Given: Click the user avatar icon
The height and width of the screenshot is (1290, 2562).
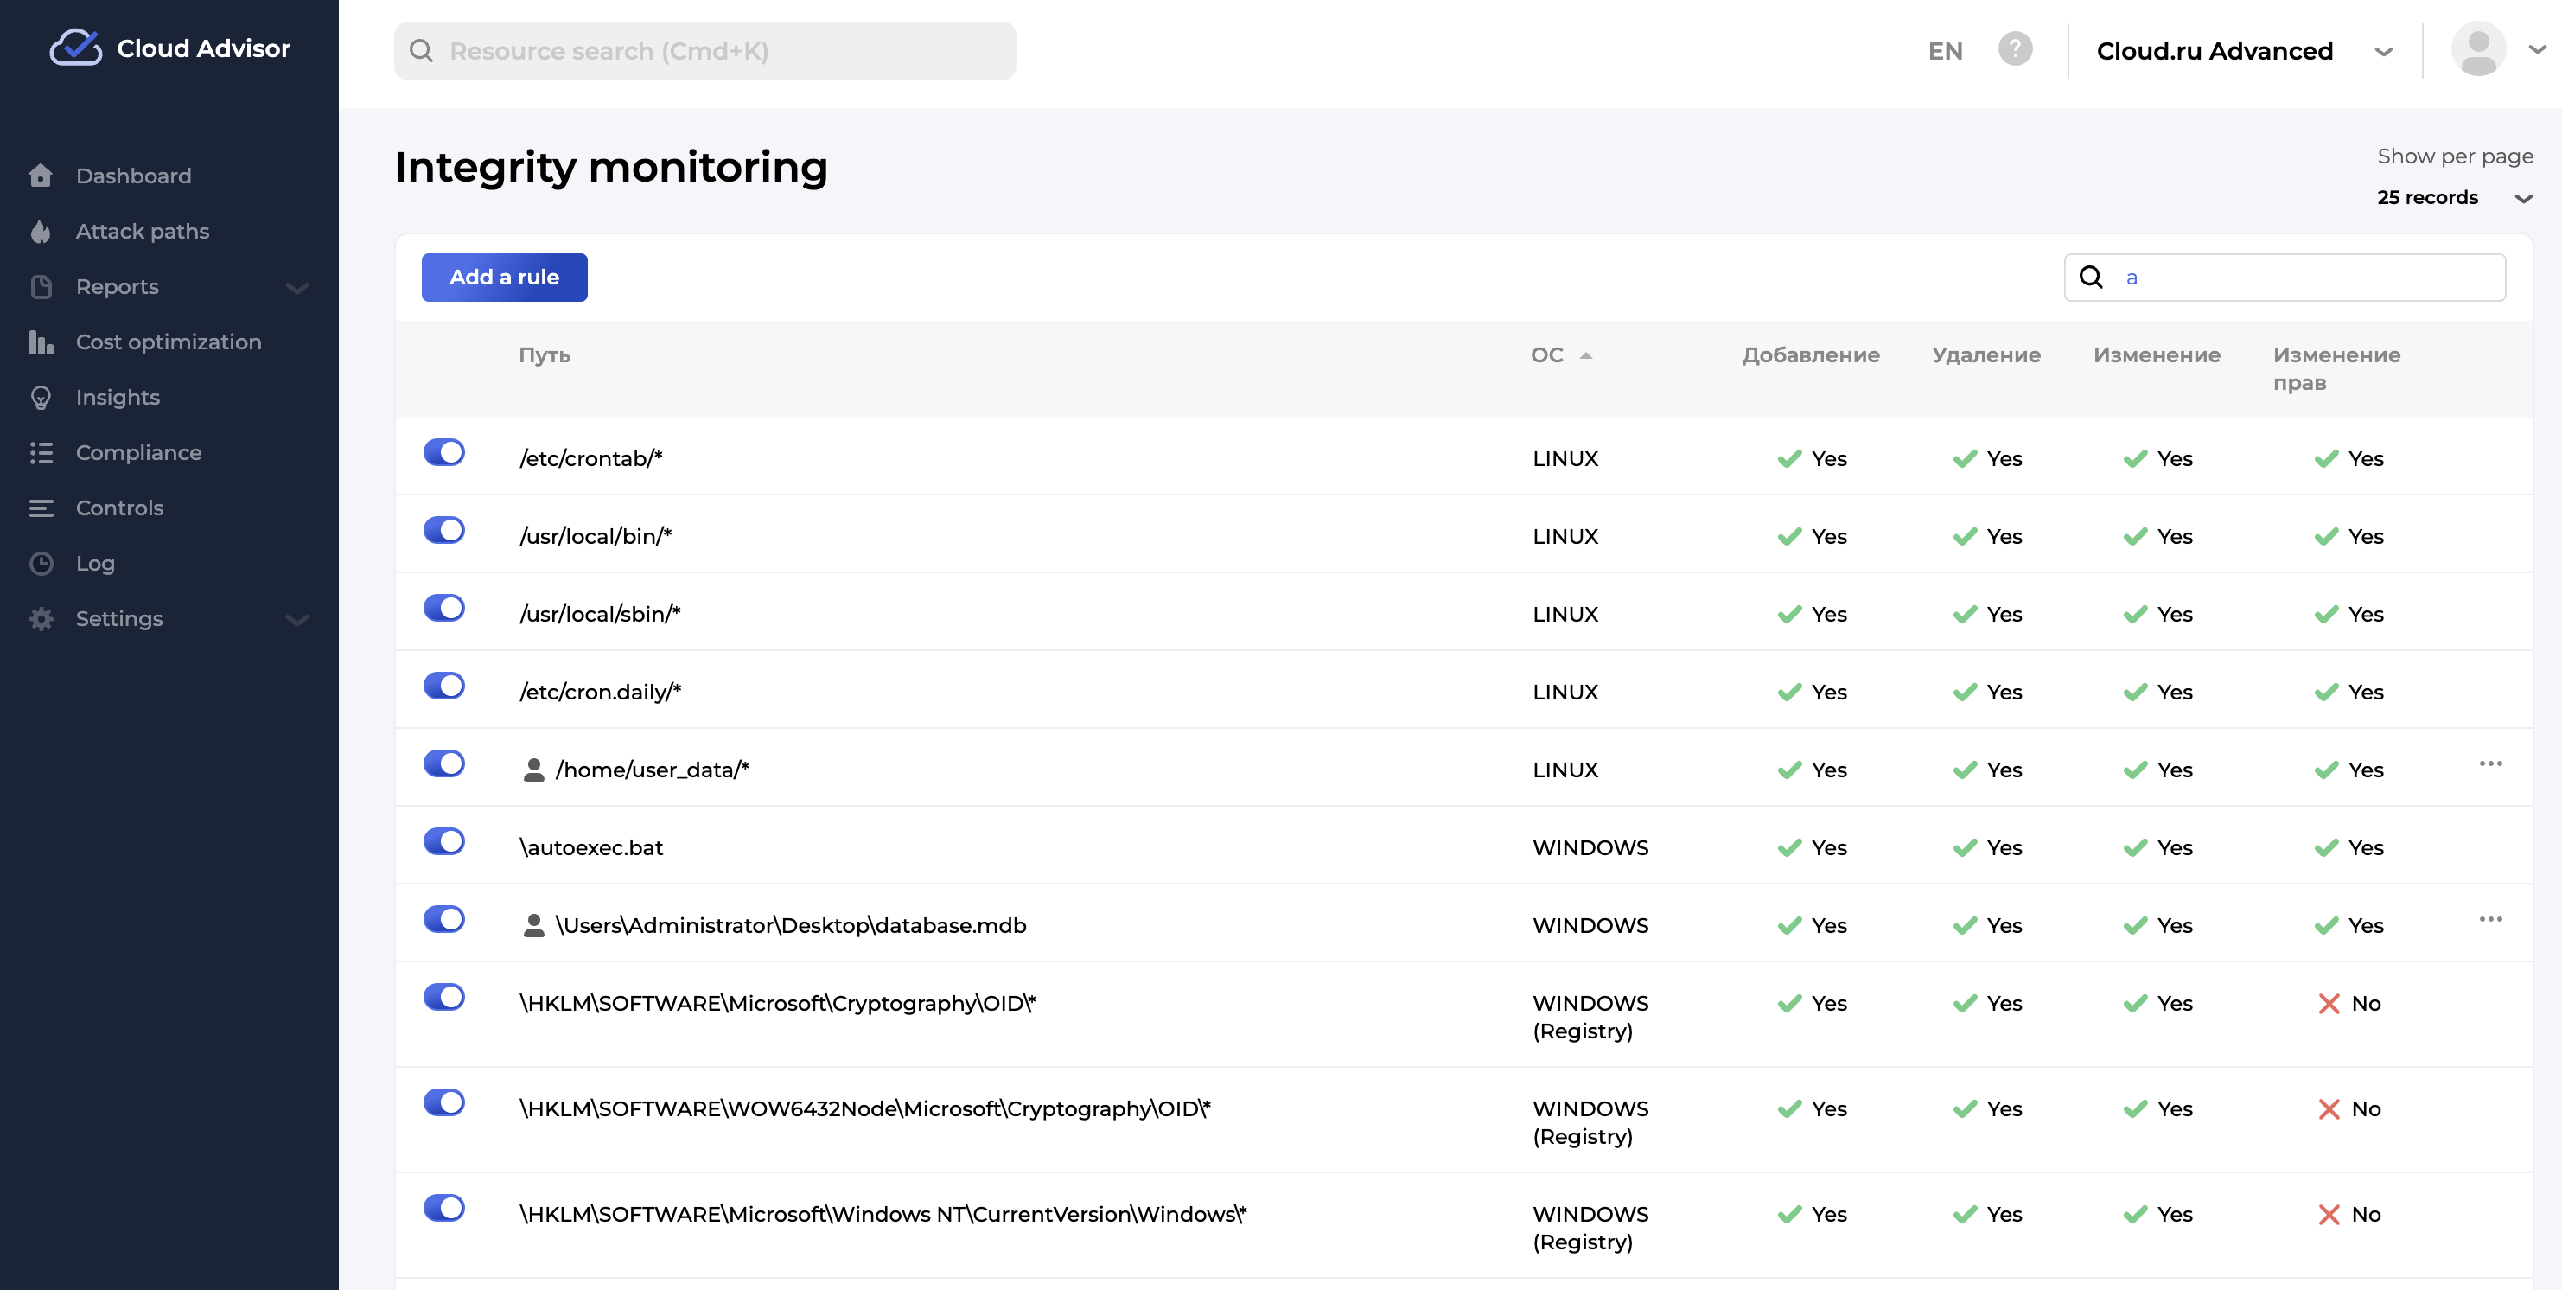Looking at the screenshot, I should point(2477,48).
